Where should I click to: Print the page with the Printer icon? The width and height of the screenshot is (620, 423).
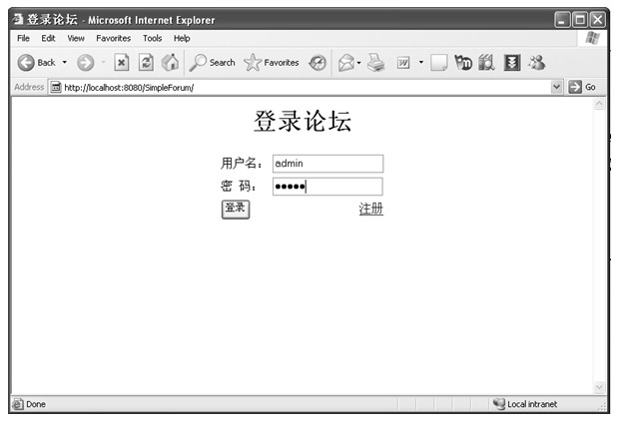tap(375, 63)
